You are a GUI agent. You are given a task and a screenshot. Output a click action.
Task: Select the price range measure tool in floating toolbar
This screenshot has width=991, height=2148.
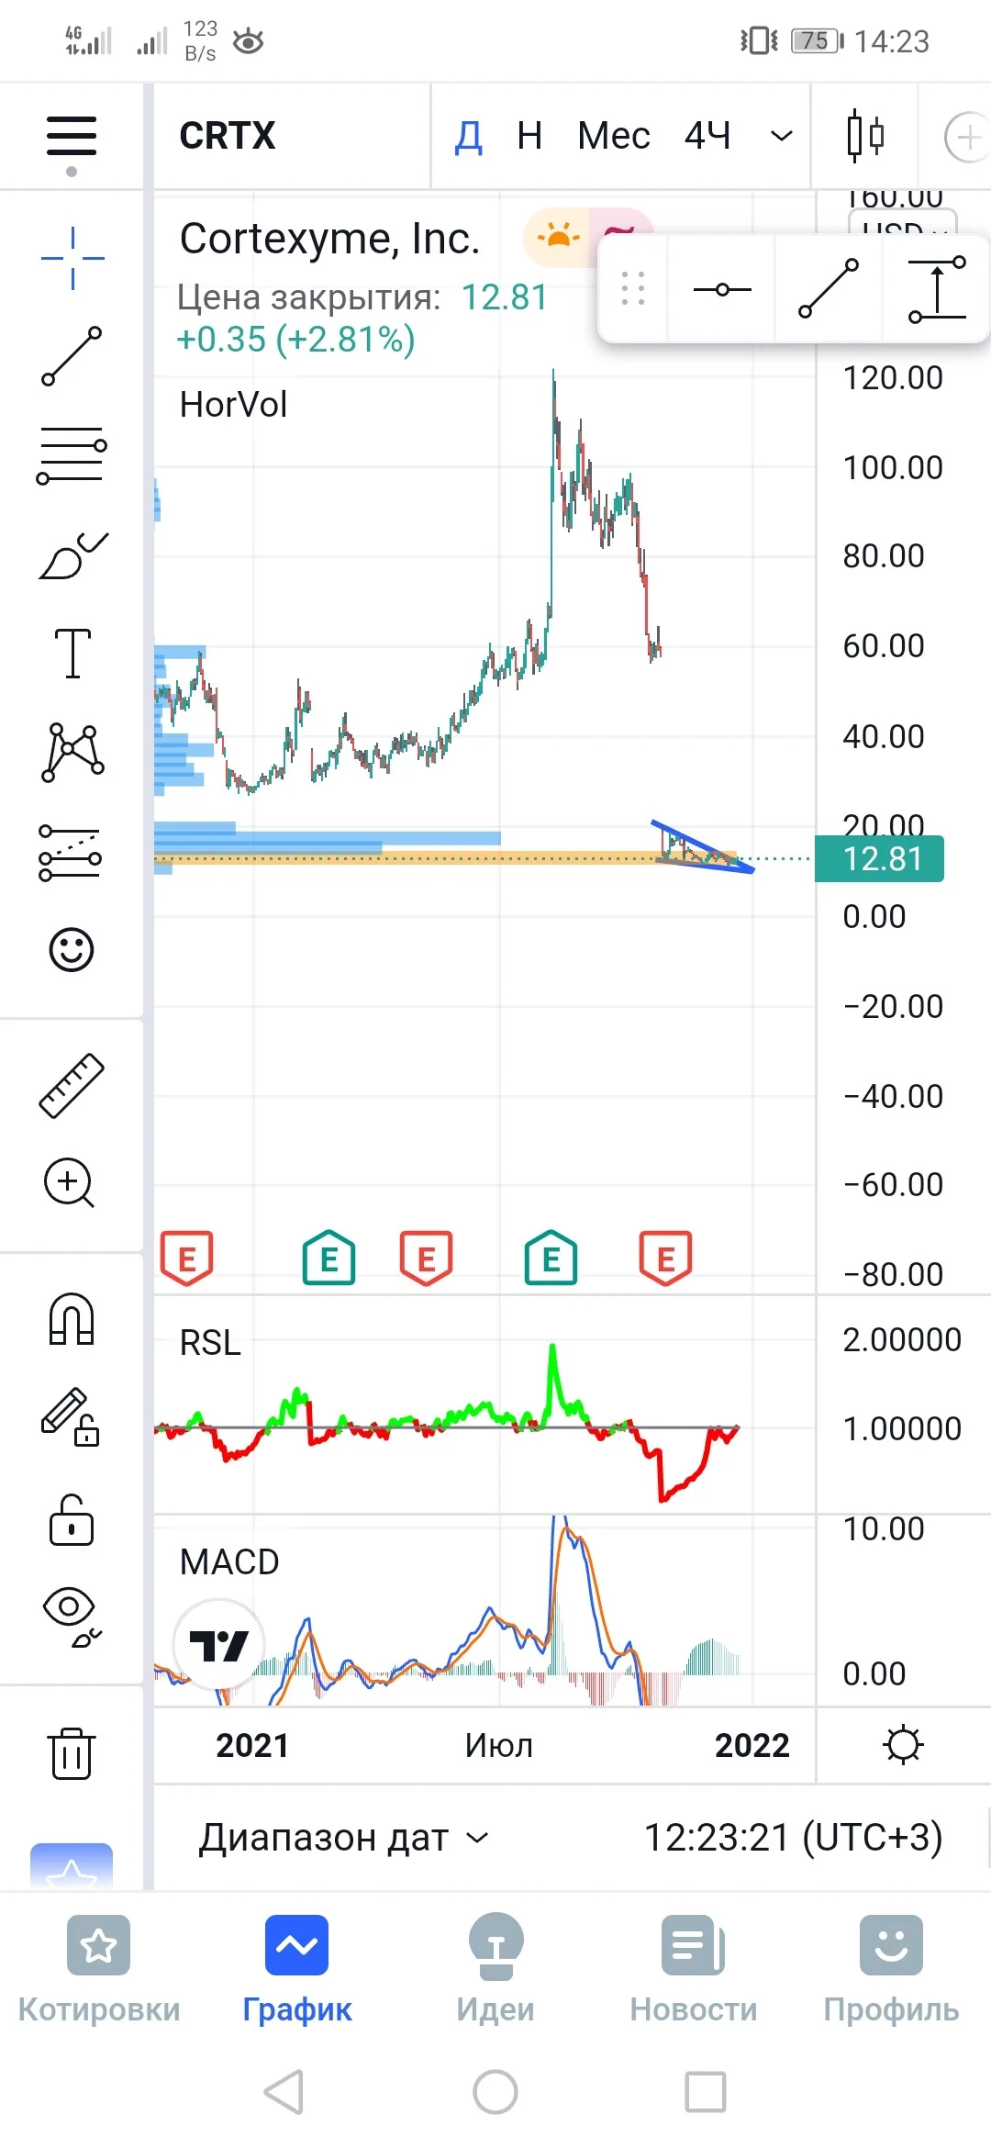click(937, 289)
